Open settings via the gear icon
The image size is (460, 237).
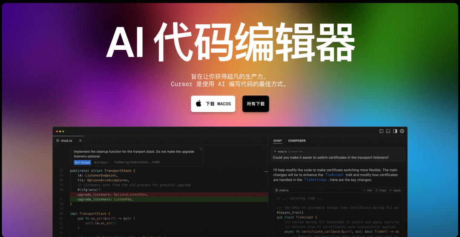[402, 131]
